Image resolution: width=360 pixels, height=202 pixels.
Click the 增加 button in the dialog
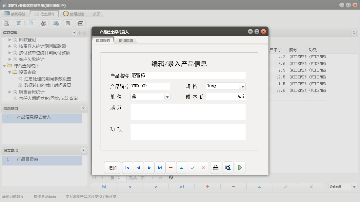point(112,167)
